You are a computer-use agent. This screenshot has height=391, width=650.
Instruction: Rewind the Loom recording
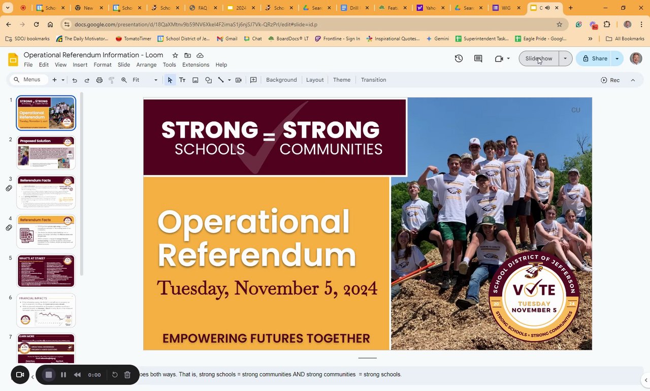click(x=77, y=375)
